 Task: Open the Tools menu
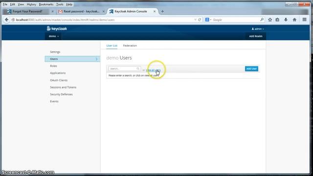point(60,4)
